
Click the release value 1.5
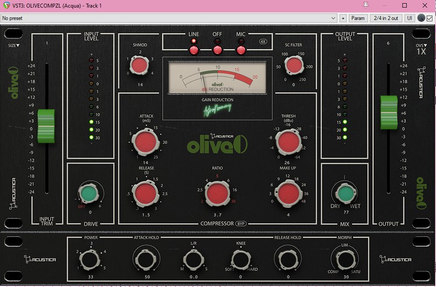click(146, 215)
